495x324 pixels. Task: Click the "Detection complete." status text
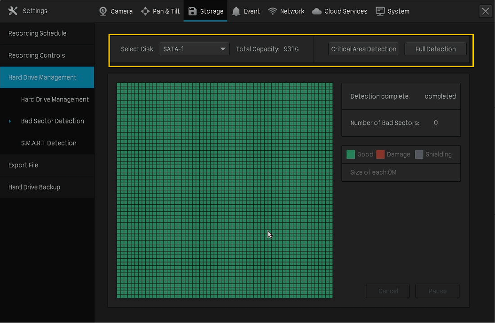[380, 97]
